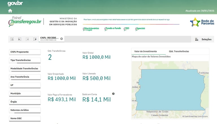This screenshot has width=217, height=124.
Task: Switch to Qtd. Transferências tab
Action: pos(179,51)
